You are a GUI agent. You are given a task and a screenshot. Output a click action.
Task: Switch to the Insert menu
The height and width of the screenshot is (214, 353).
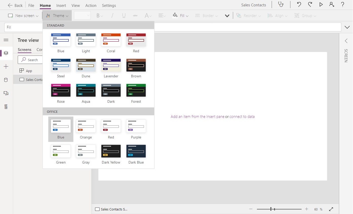tap(61, 5)
